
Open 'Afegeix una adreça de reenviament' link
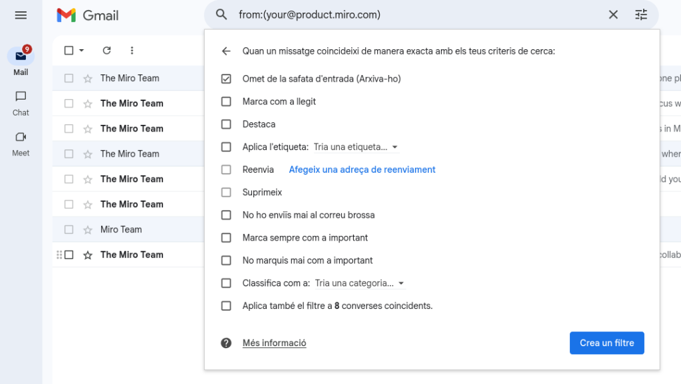(362, 169)
